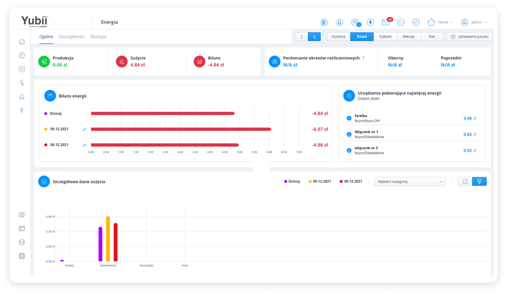Click the purple Oświetlenie chart bar

coord(100,244)
